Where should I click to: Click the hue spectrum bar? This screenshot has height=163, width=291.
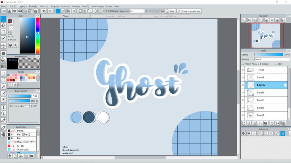tap(38, 36)
